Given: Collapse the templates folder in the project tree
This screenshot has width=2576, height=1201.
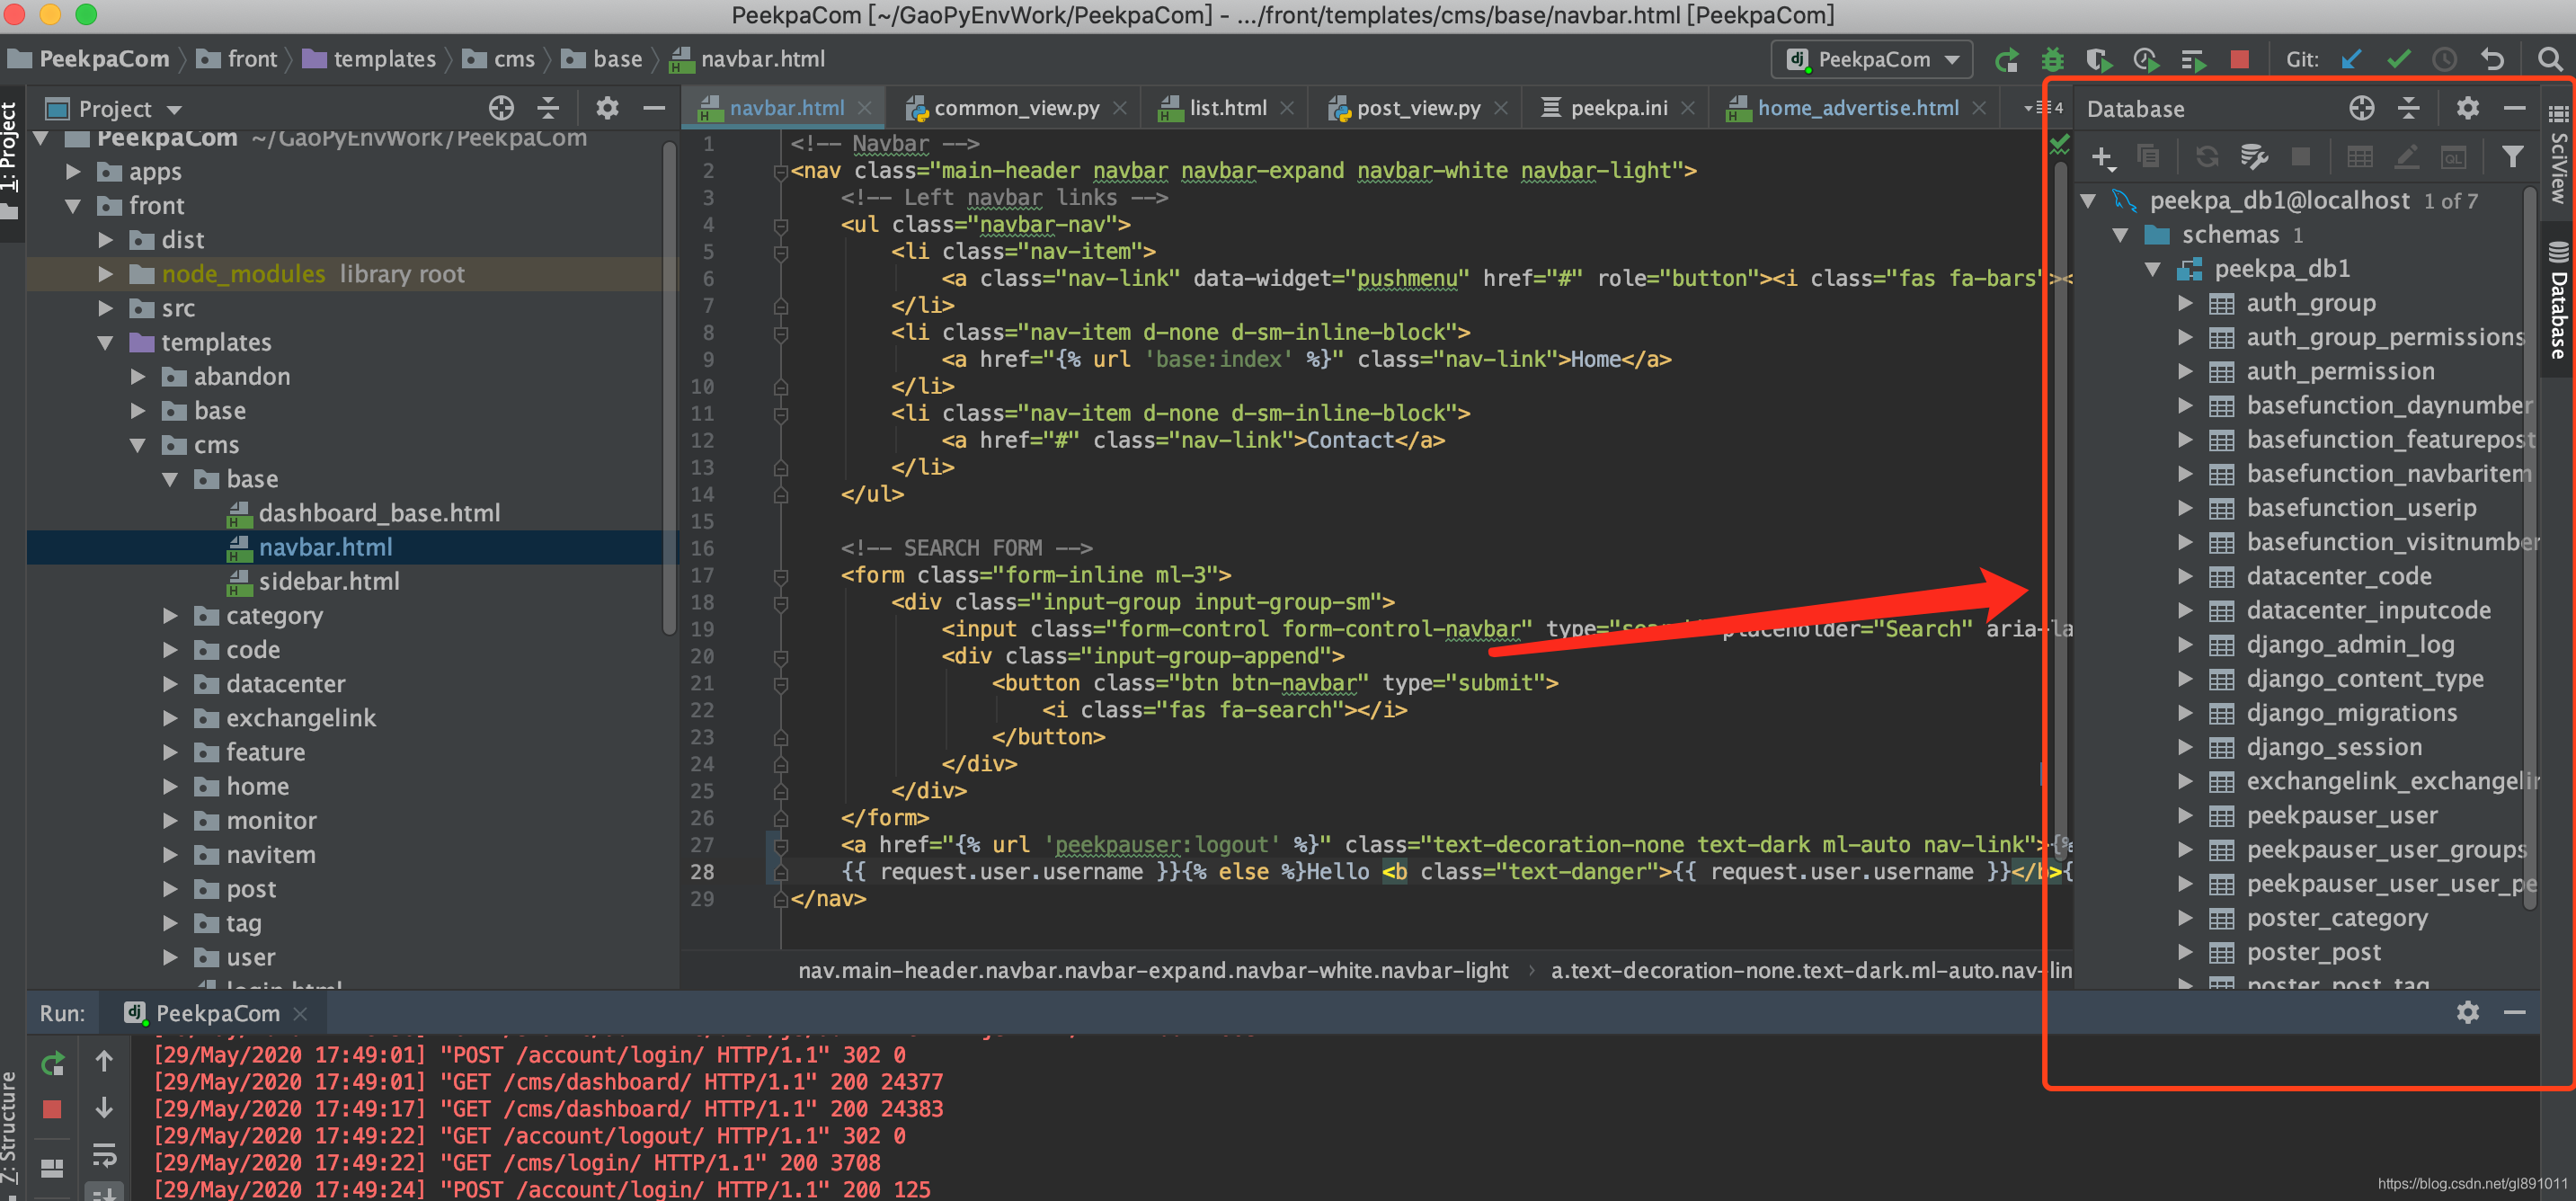Looking at the screenshot, I should (105, 342).
